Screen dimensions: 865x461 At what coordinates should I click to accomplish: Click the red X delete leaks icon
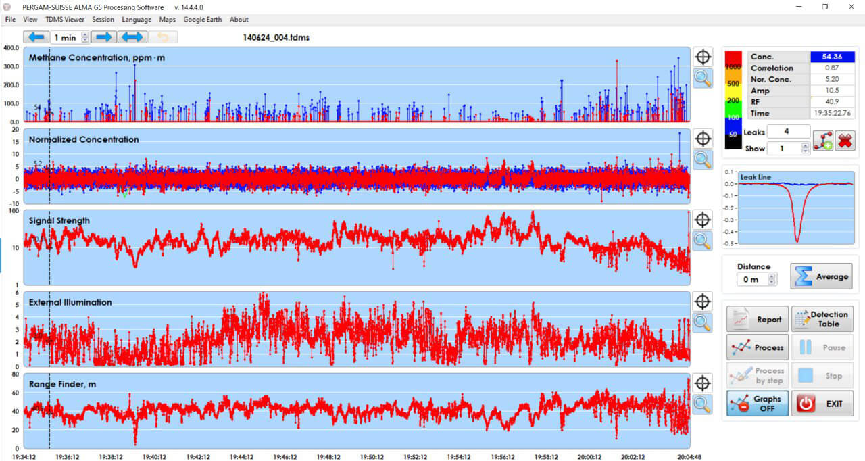point(845,140)
